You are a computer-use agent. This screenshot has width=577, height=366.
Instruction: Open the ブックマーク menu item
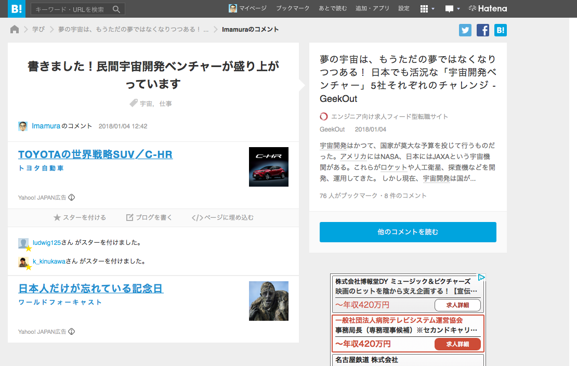(x=293, y=8)
